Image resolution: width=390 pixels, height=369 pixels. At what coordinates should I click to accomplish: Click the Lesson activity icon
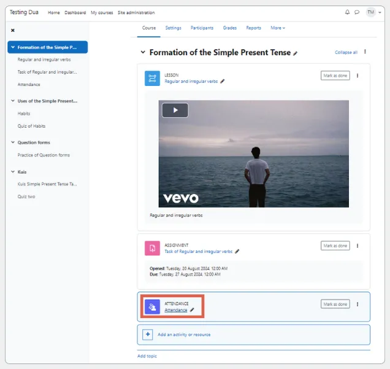152,79
